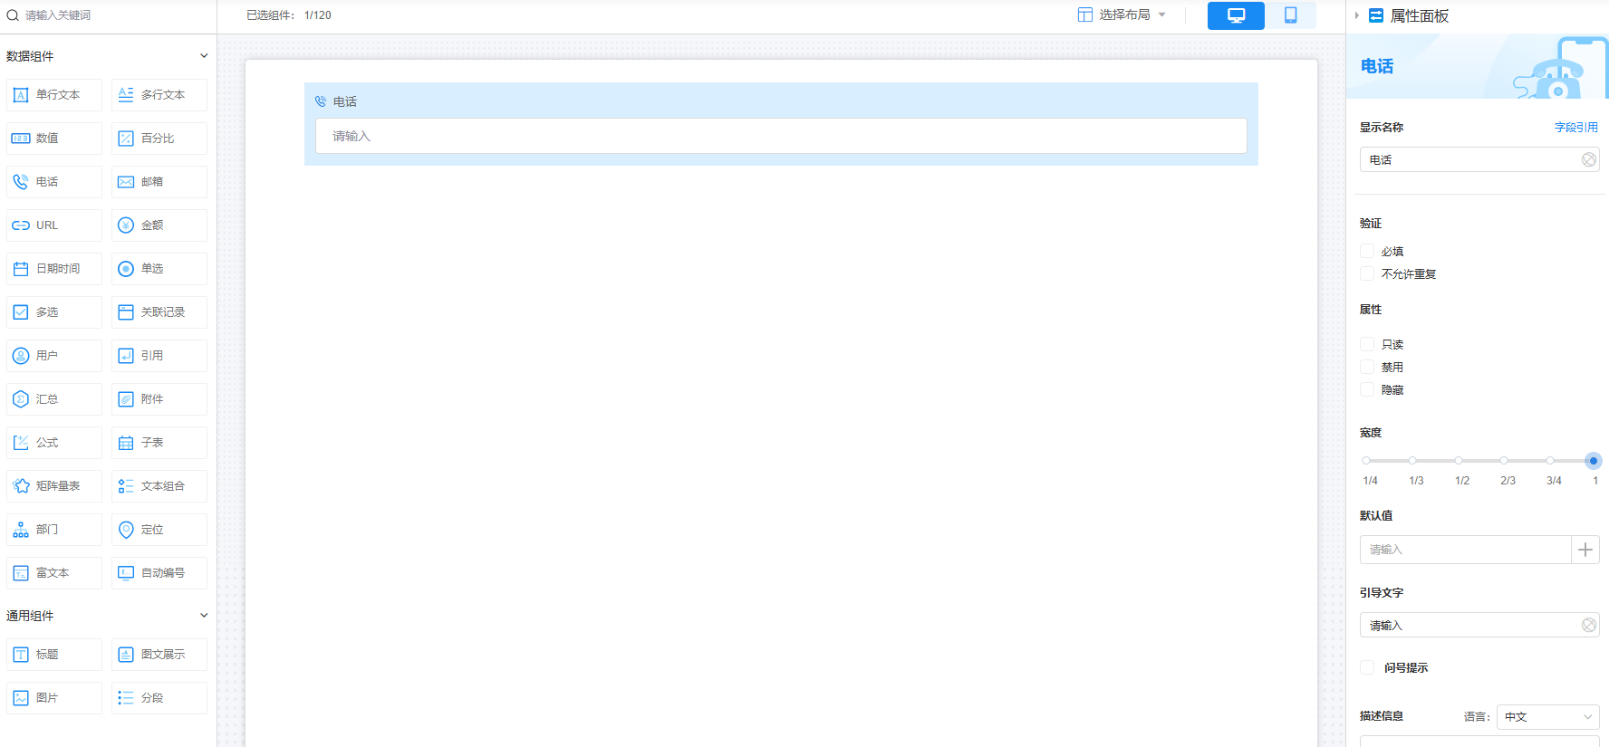Viewport: 1609px width, 747px height.
Task: Check the 禁用 option
Action: tap(1367, 367)
